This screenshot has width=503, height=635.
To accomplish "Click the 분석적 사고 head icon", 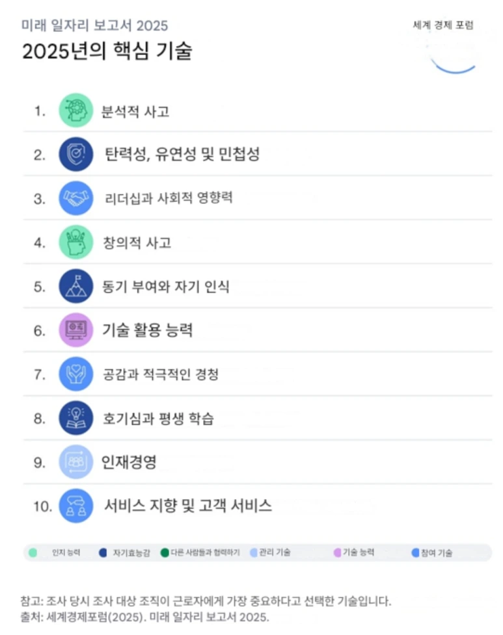I will tap(76, 110).
